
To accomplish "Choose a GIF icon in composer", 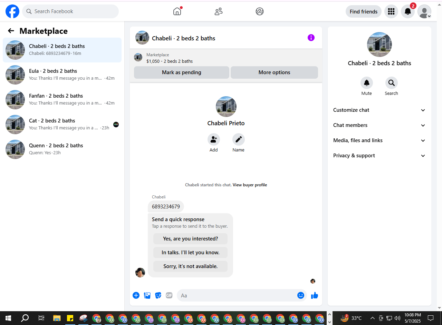I will point(169,295).
